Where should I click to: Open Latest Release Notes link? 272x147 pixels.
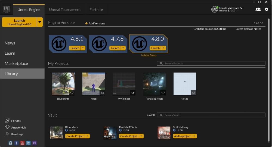tap(248, 29)
